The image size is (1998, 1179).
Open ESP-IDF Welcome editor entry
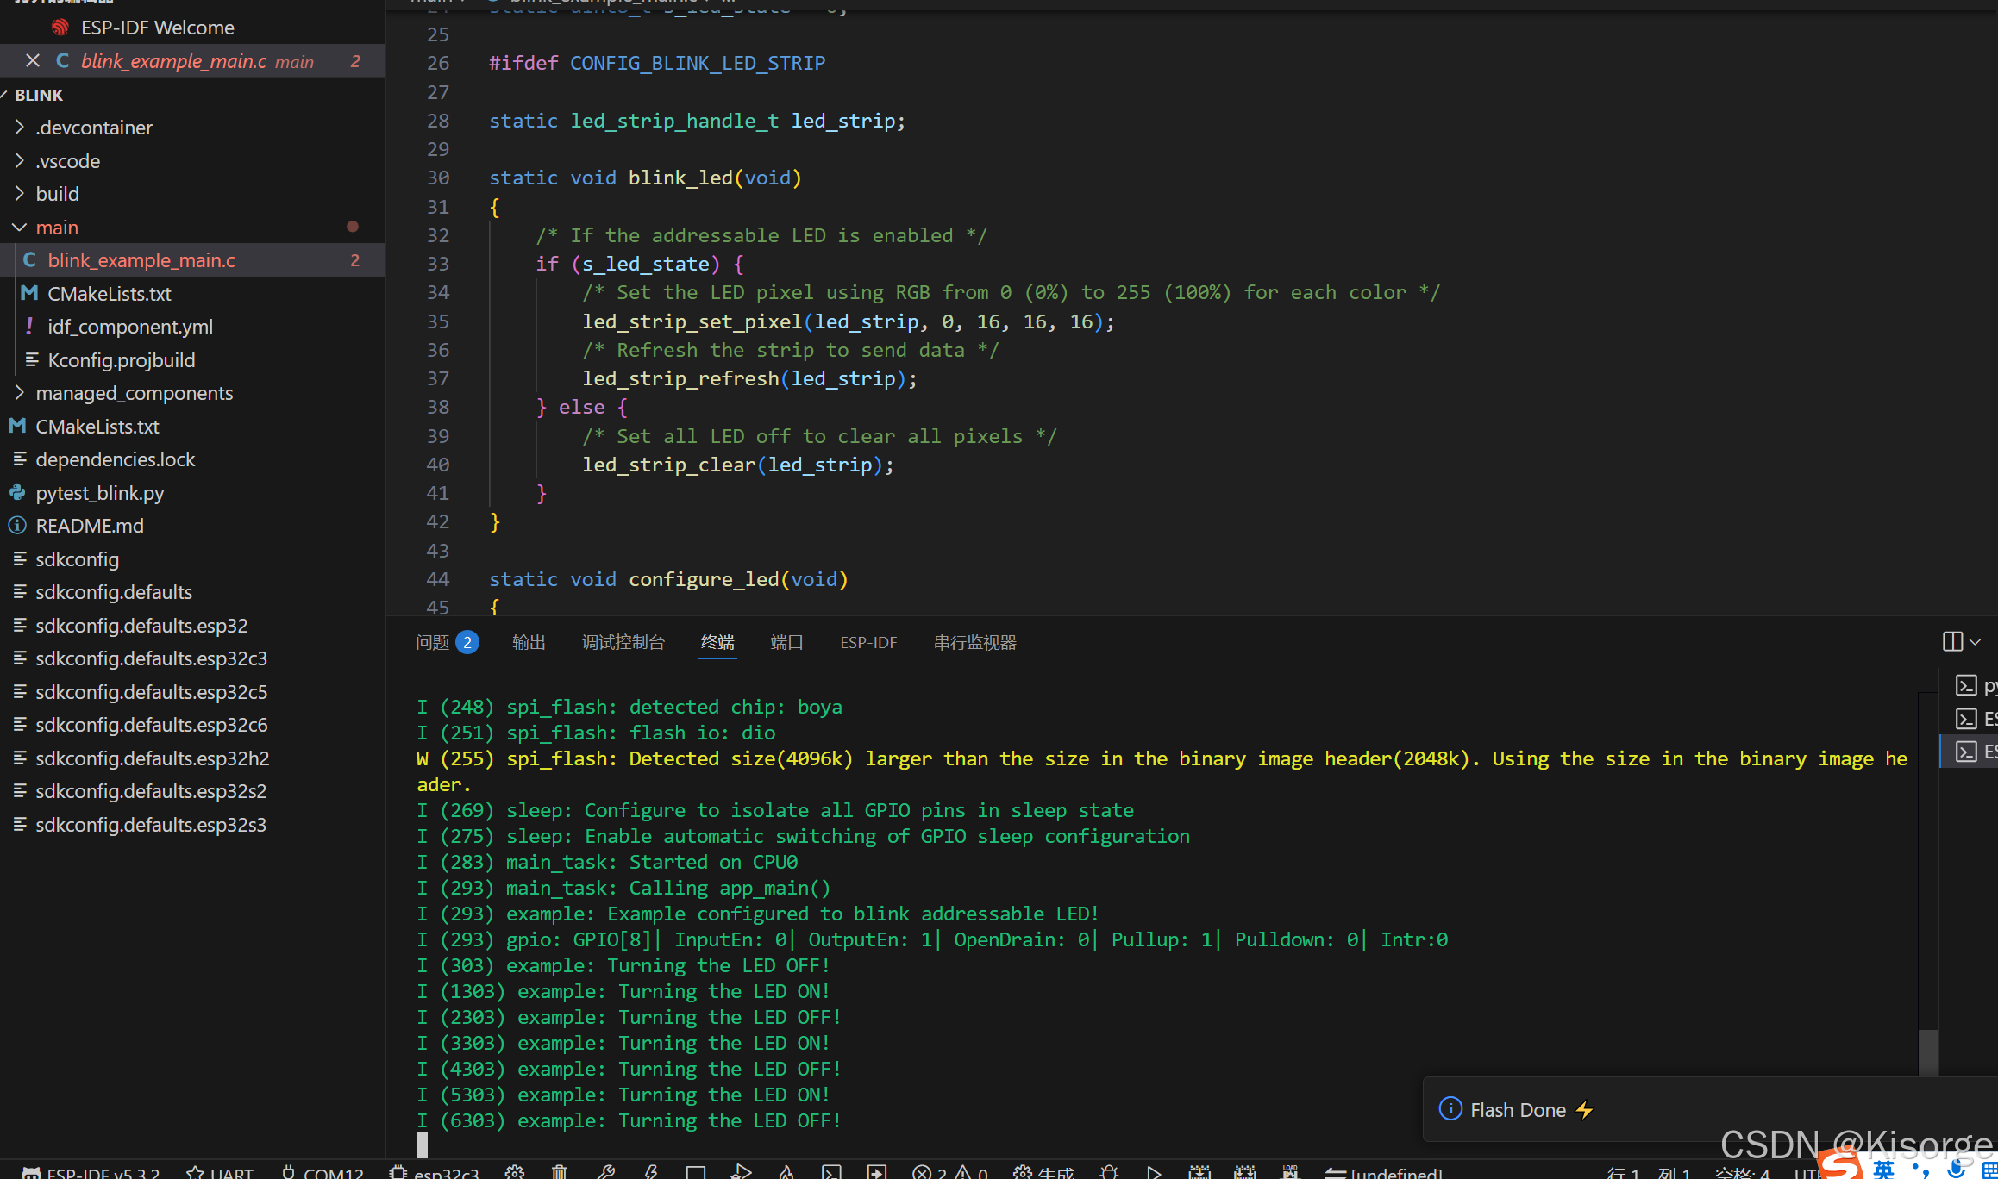pos(157,28)
